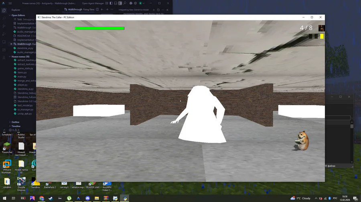Open Slendrina_Full.exe entry in tree
The height and width of the screenshot is (202, 361).
[24, 97]
